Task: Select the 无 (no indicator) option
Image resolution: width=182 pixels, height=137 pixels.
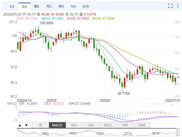Action: click(40, 125)
